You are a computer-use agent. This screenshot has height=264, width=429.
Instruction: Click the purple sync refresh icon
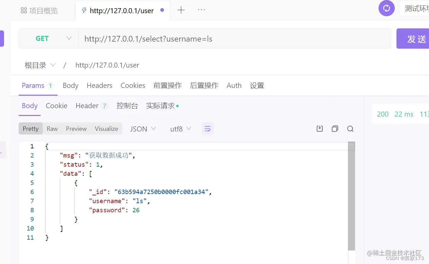tap(387, 8)
